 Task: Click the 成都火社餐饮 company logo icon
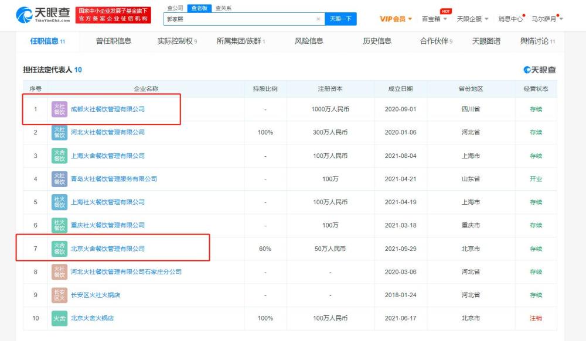coord(59,109)
